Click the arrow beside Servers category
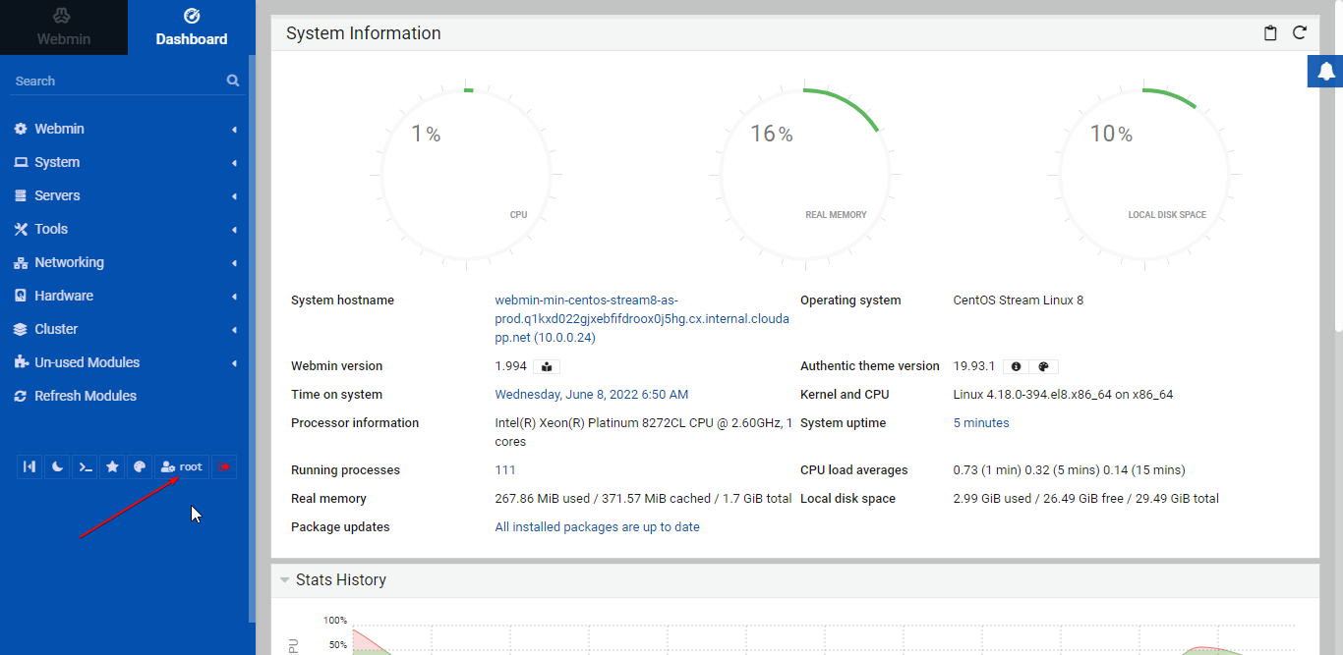The image size is (1343, 655). [x=234, y=196]
